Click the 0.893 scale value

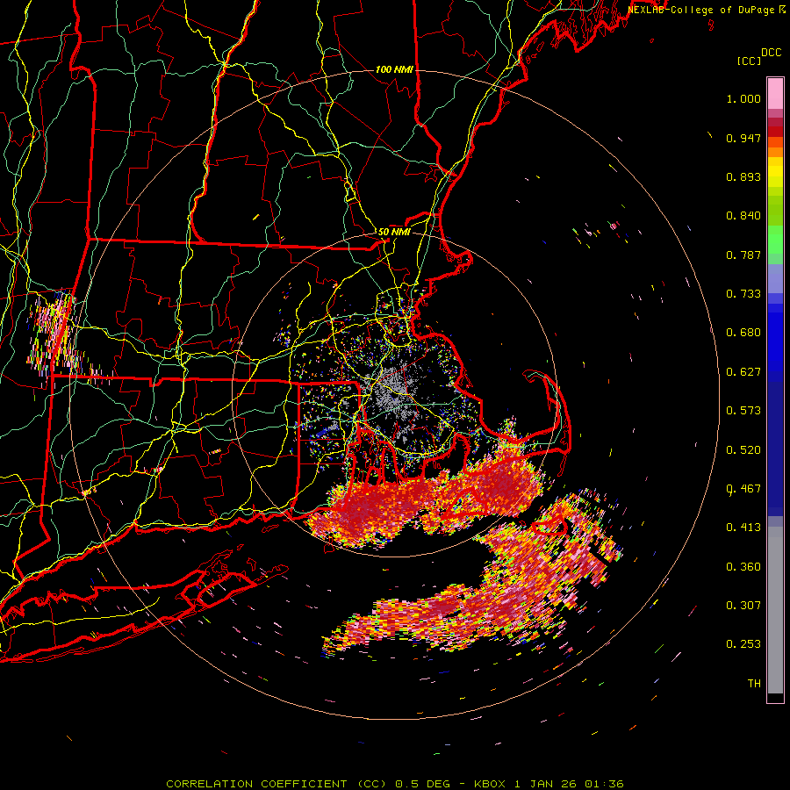[743, 176]
